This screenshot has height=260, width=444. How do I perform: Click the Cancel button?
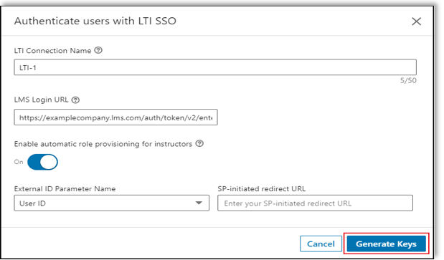[x=321, y=244]
